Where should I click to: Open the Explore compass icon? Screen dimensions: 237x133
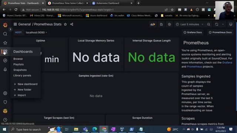5,61
